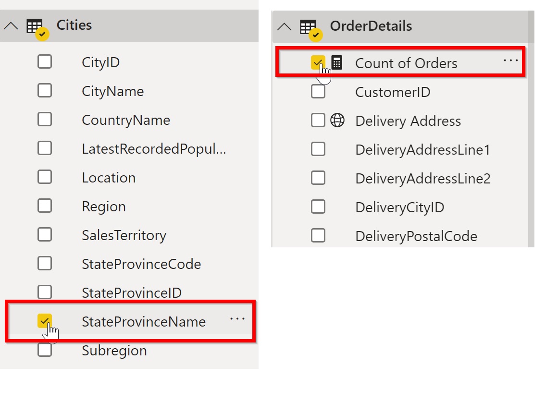Tick the Delivery Address checkbox
The image size is (545, 401).
318,120
